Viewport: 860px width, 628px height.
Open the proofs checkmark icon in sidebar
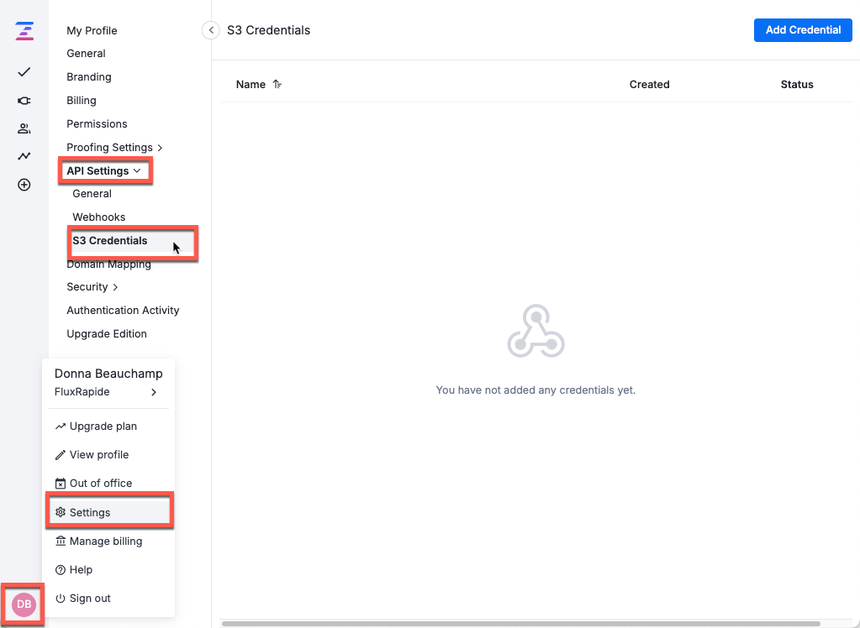click(24, 72)
